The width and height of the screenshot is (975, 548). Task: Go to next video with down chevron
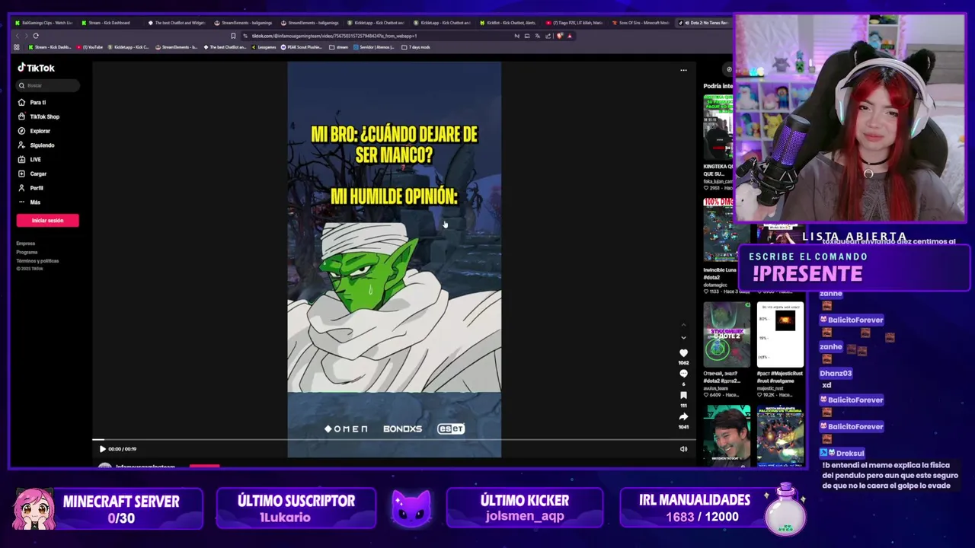(x=683, y=337)
